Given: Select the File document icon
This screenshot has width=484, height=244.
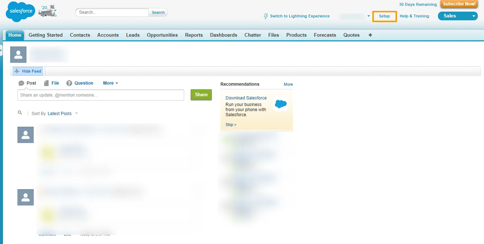Looking at the screenshot, I should pyautogui.click(x=46, y=83).
